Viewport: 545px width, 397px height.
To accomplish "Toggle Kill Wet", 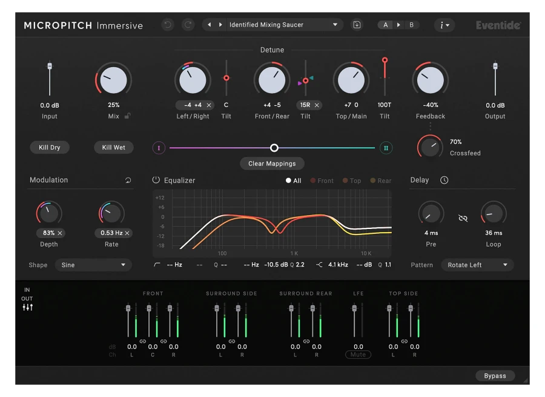I will pyautogui.click(x=114, y=147).
